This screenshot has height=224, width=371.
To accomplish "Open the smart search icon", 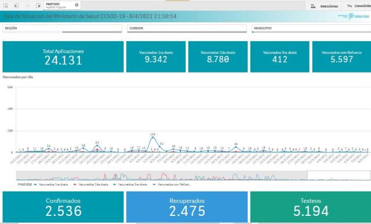I will coord(5,6).
